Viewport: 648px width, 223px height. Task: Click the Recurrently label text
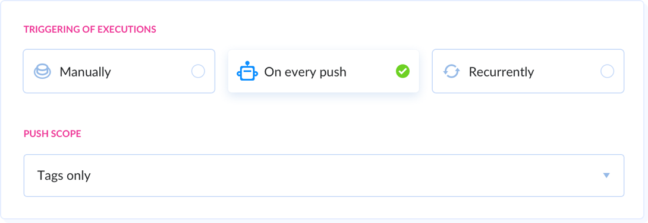pyautogui.click(x=501, y=72)
